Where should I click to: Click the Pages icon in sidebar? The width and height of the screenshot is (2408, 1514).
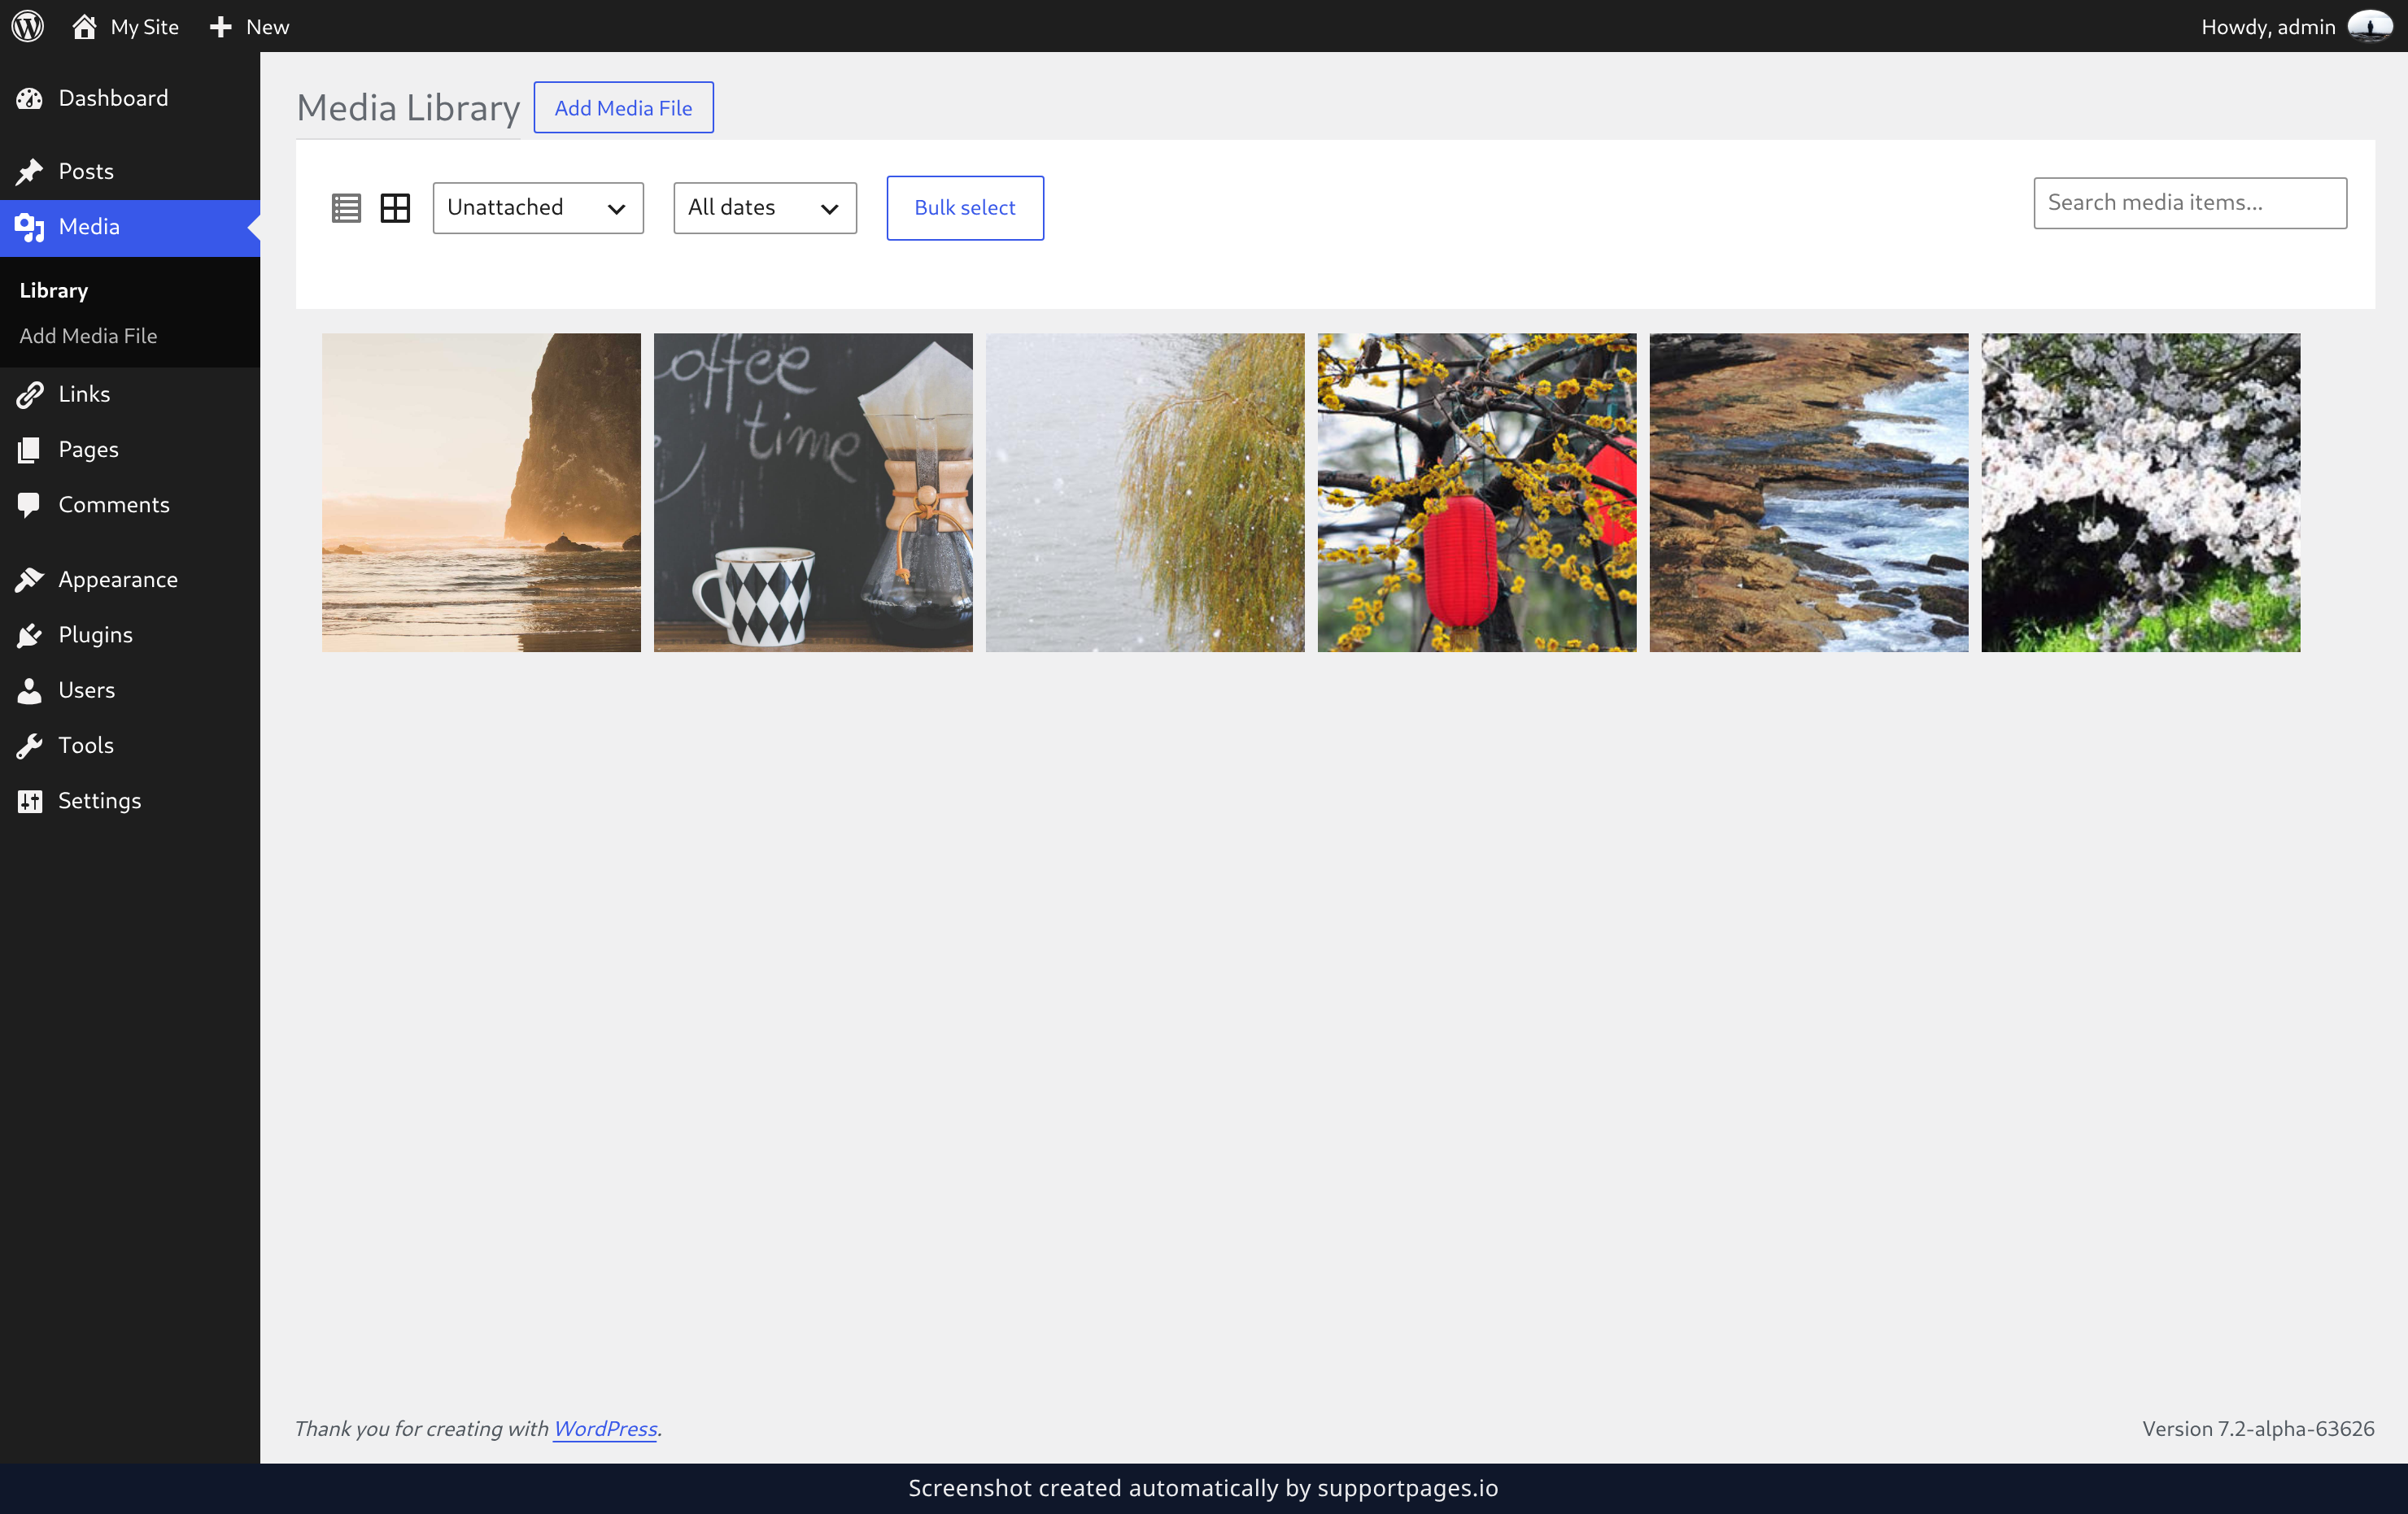pyautogui.click(x=30, y=450)
